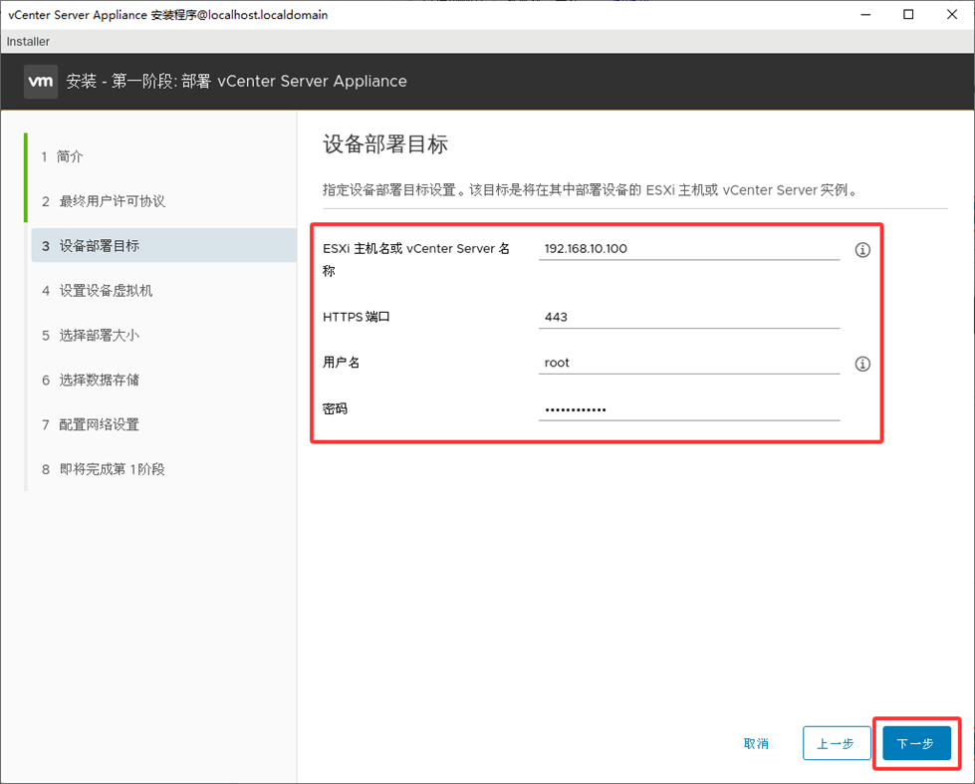
Task: Select step 2 最终用户许可协议
Action: tap(112, 201)
